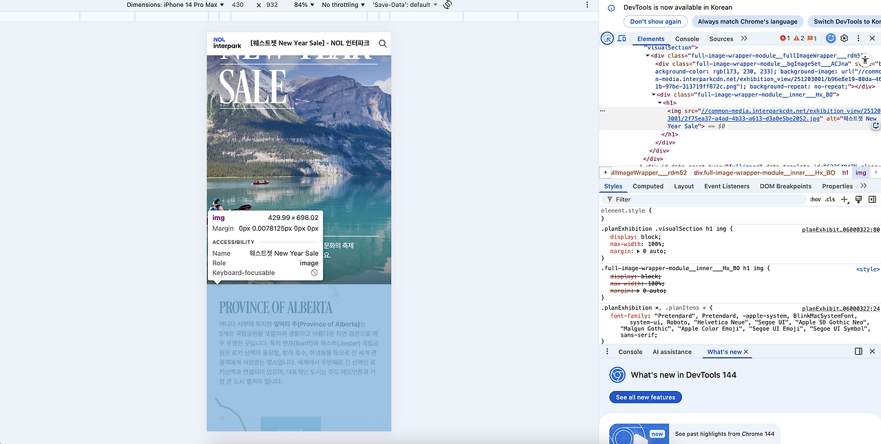Close the DevTools panel

(x=872, y=38)
